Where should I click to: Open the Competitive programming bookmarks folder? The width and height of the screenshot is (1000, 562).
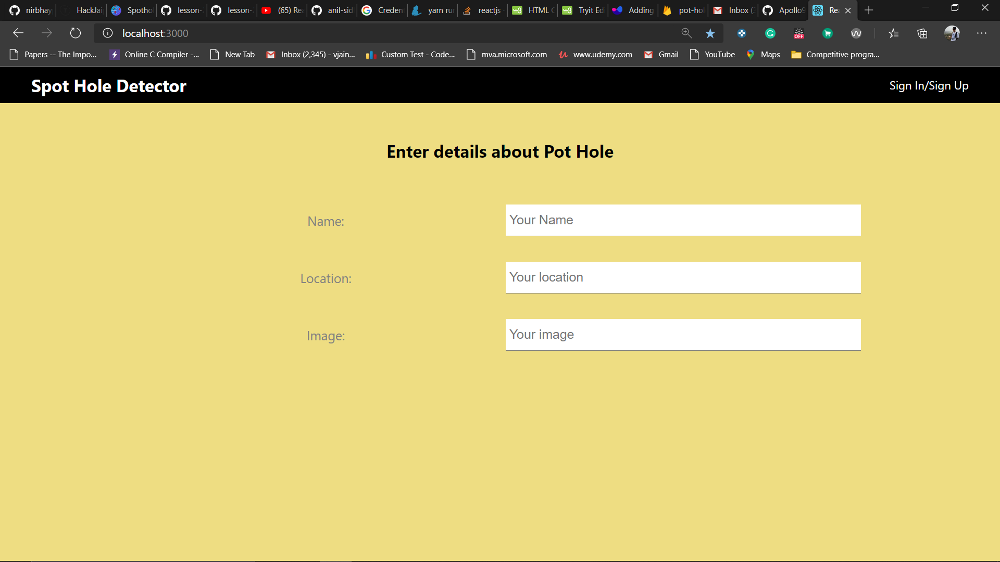point(835,55)
